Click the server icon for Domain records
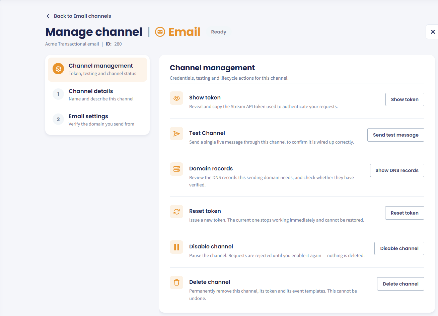438x316 pixels. pyautogui.click(x=176, y=169)
